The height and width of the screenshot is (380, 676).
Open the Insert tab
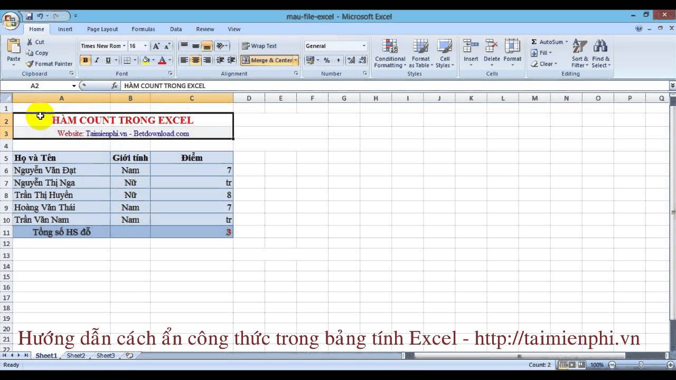65,29
